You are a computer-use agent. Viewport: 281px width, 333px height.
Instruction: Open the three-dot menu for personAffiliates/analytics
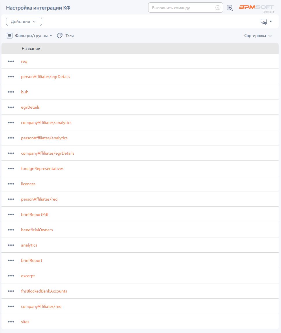click(x=11, y=138)
